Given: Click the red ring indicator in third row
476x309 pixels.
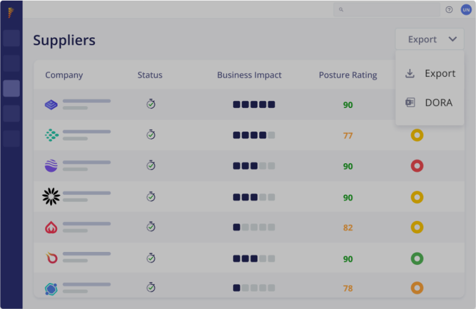Looking at the screenshot, I should 417,166.
